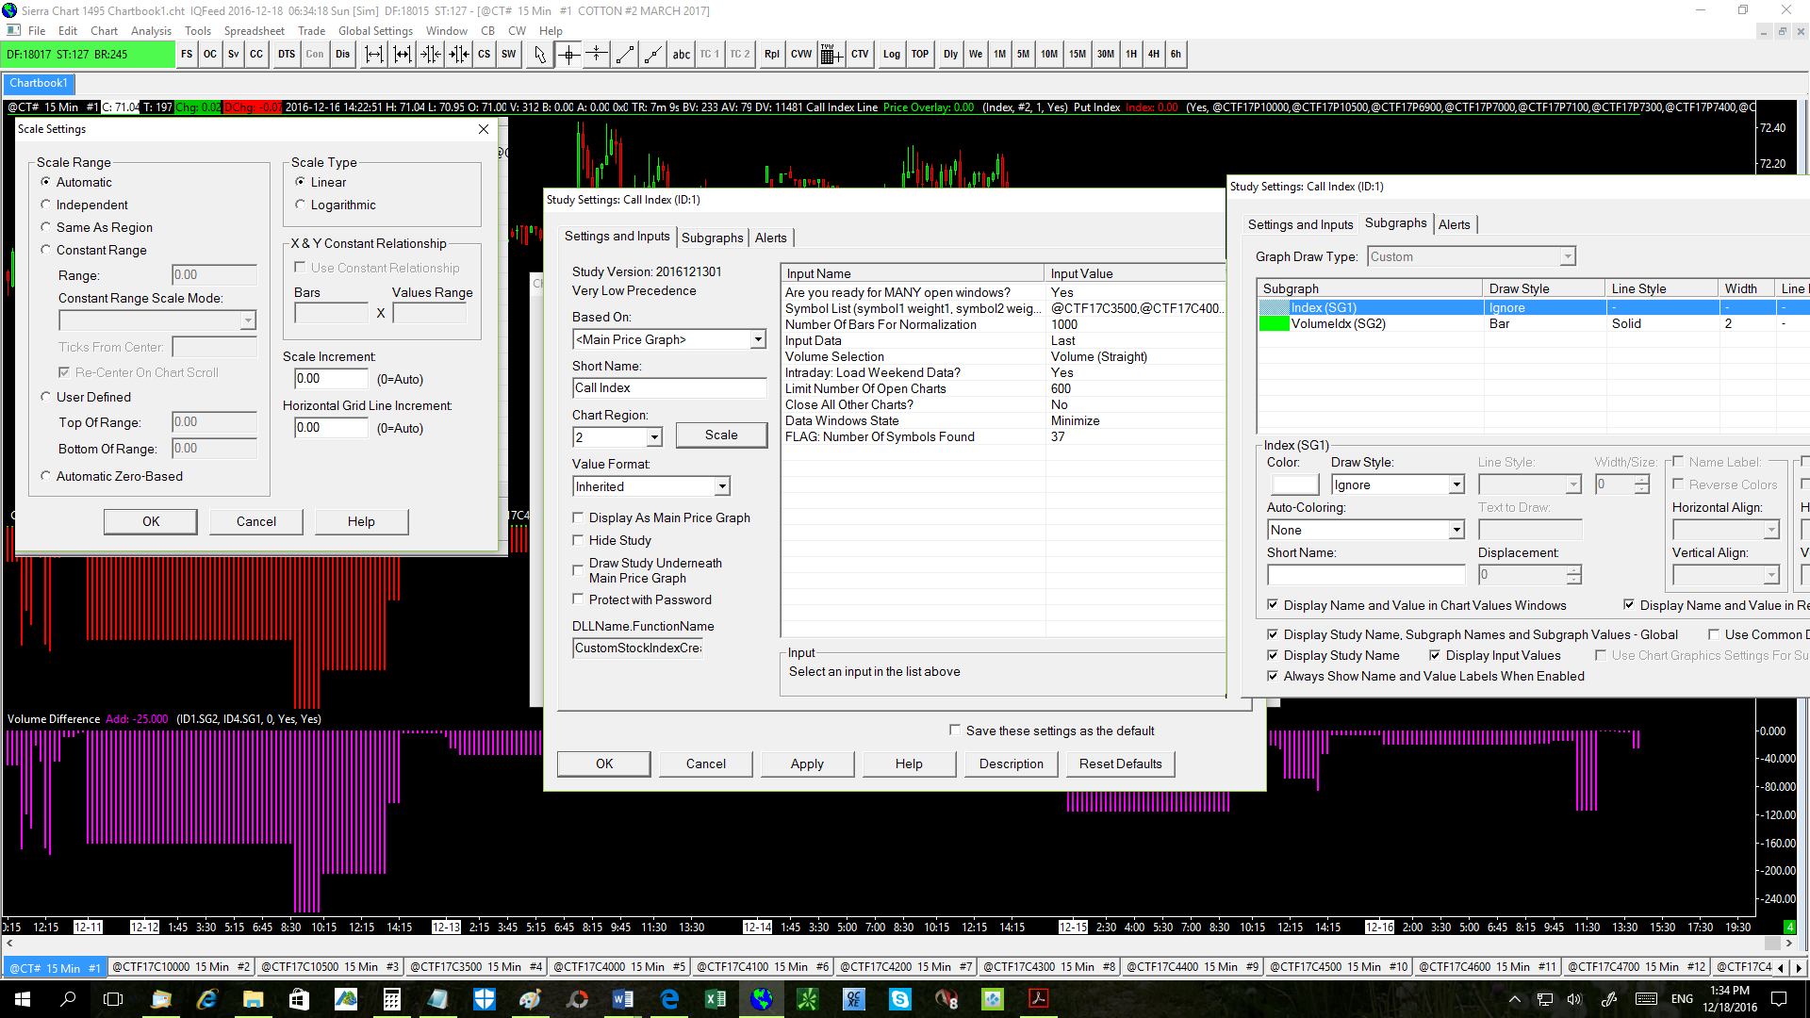Click the abc text drawing tool

click(x=681, y=55)
